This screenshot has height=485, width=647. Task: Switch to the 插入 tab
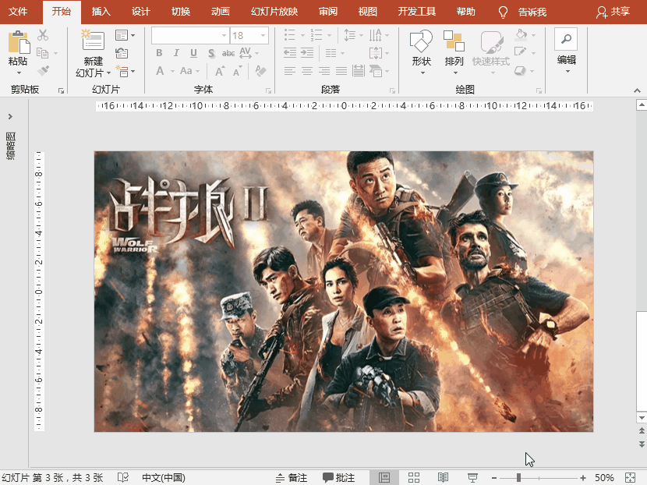click(101, 12)
